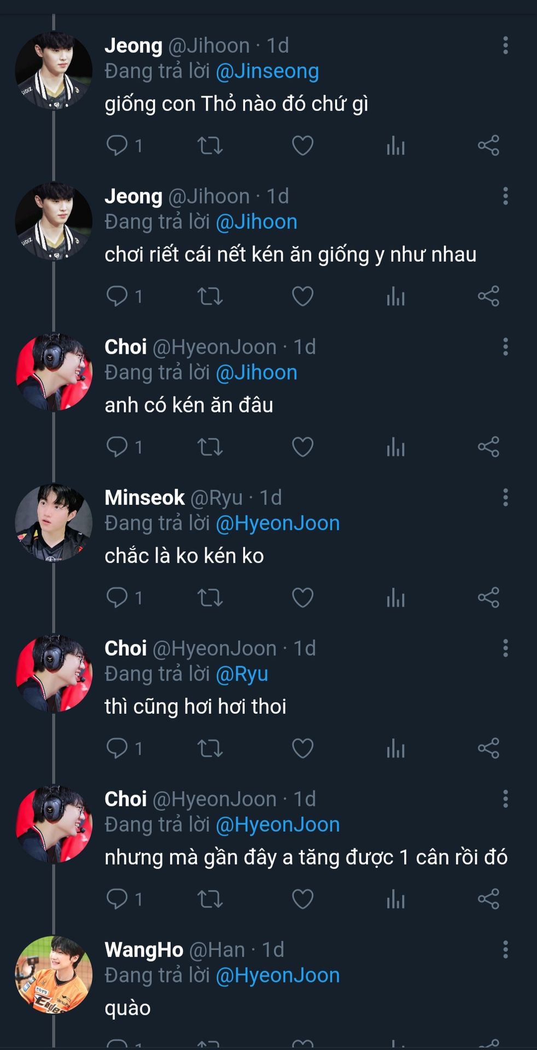This screenshot has width=537, height=1050.
Task: Share the "anh có kén ăn đâu" tweet
Action: point(488,447)
